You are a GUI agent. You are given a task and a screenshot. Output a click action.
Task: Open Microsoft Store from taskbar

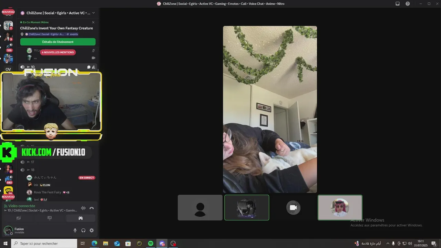128,244
